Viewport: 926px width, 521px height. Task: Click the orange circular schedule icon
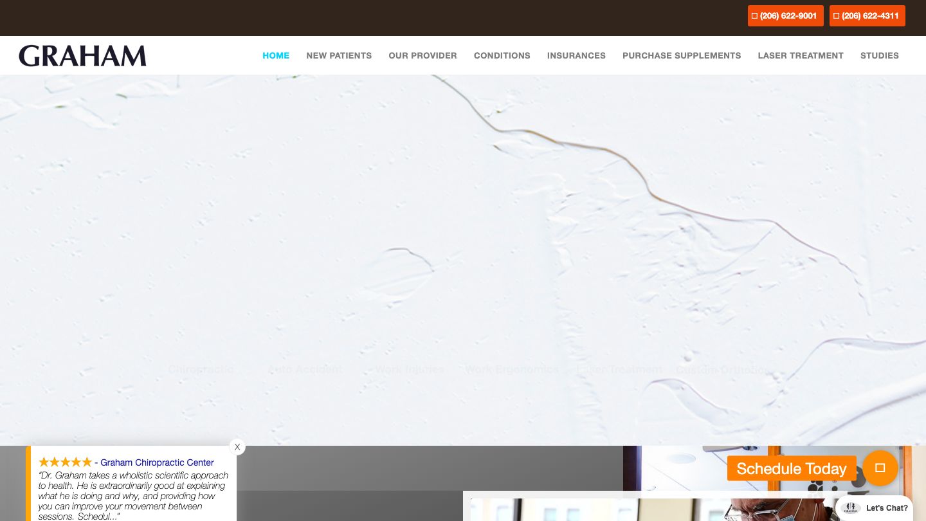(880, 468)
